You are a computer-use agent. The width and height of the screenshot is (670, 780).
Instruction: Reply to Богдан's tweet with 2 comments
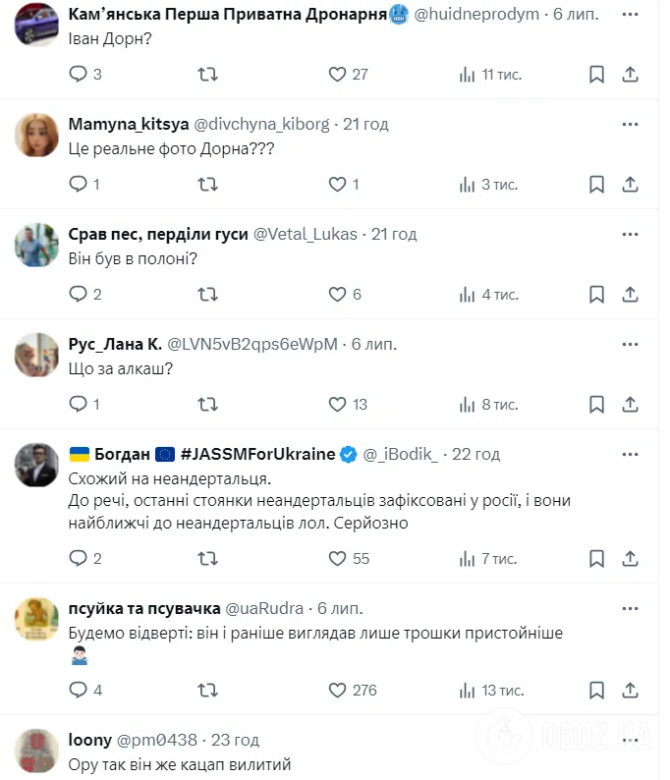point(85,559)
